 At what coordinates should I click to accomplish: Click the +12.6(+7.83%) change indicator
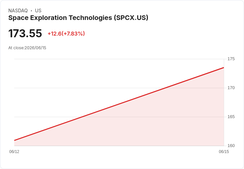(x=66, y=34)
